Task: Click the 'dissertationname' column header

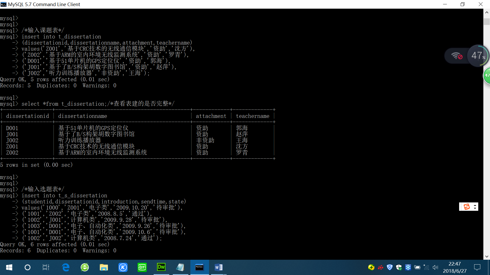Action: click(x=83, y=116)
